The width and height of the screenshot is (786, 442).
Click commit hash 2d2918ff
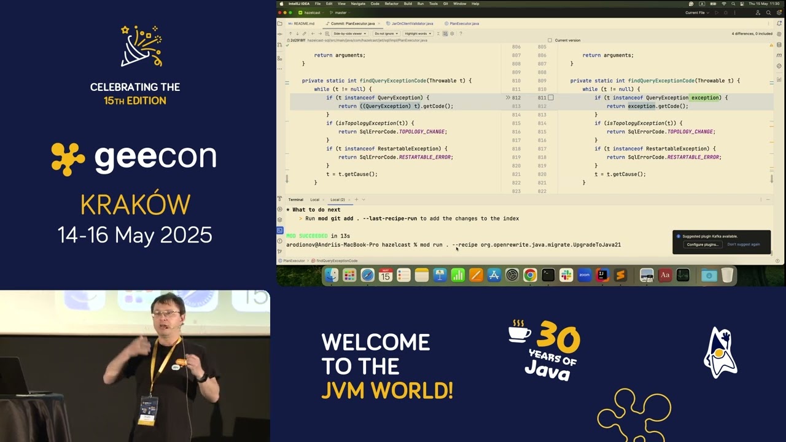(297, 40)
